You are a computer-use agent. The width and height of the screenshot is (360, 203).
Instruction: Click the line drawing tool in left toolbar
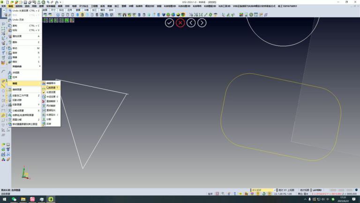(x=3, y=86)
